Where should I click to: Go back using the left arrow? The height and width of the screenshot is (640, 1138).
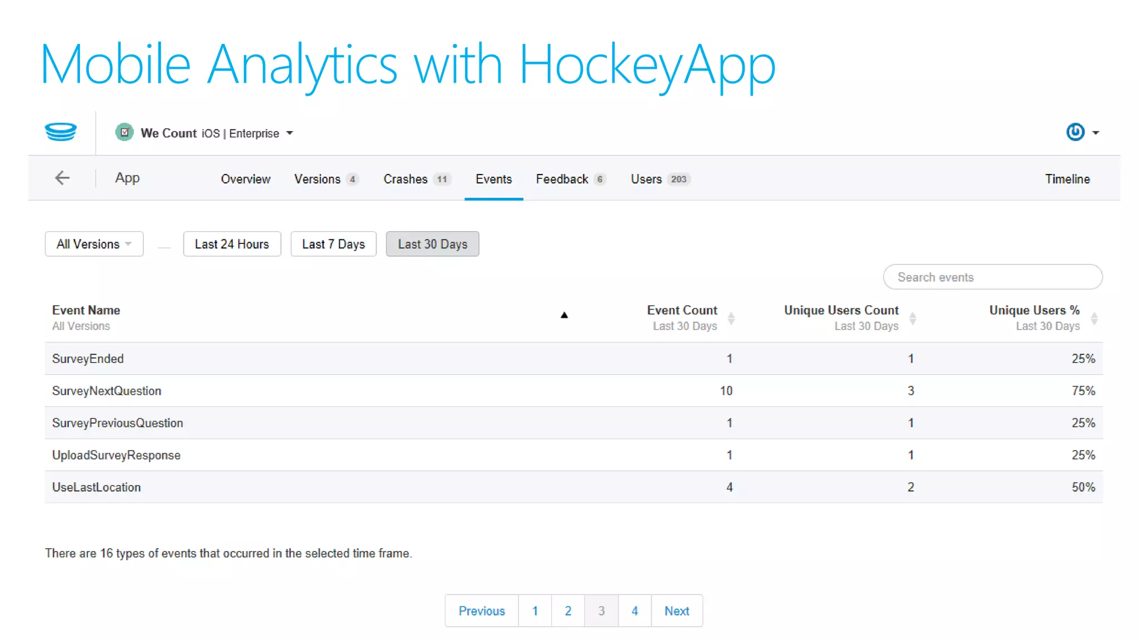[62, 178]
